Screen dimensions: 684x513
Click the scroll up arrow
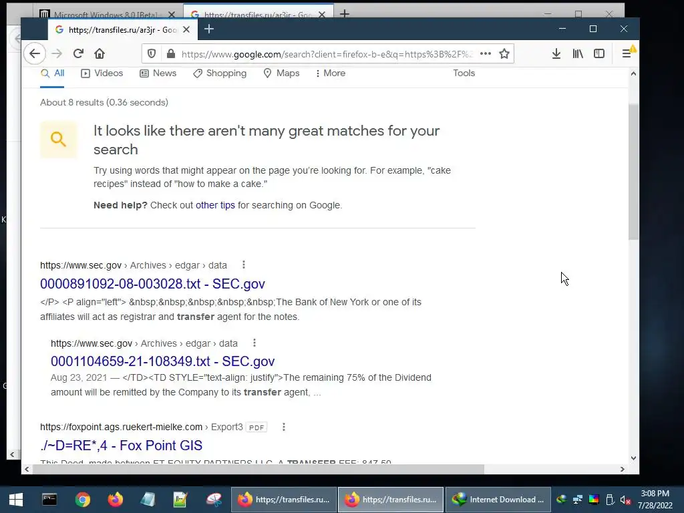(x=633, y=73)
